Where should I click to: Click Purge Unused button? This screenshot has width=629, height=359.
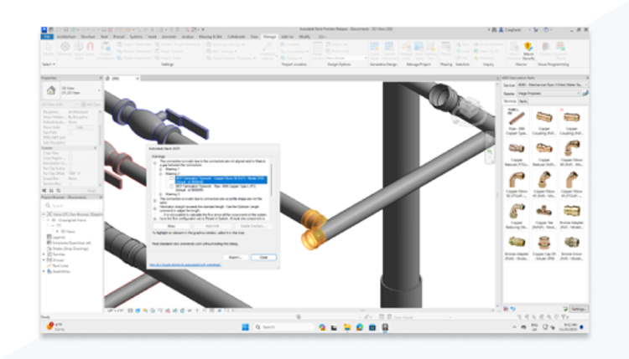click(169, 51)
